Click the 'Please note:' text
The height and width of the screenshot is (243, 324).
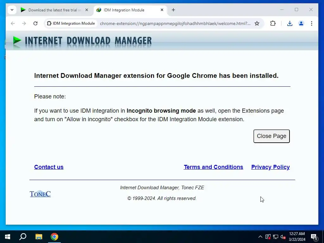(50, 97)
